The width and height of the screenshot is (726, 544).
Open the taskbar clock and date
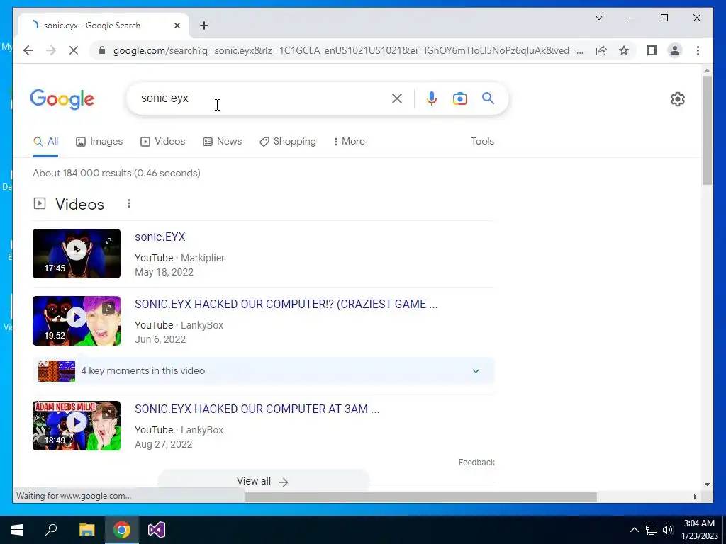[x=699, y=530]
